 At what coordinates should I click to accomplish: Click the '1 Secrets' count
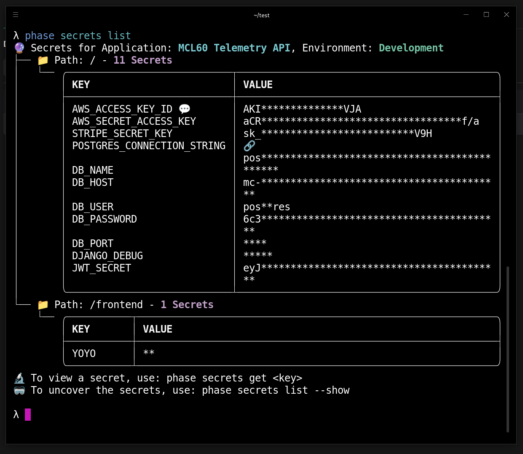click(x=187, y=305)
